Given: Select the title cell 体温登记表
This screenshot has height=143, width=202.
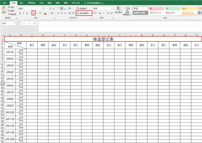Looking at the screenshot, I should tap(103, 39).
